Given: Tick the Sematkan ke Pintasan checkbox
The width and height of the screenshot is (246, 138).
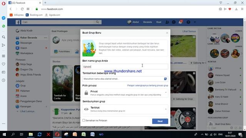Looking at the screenshot, I should [84, 120].
